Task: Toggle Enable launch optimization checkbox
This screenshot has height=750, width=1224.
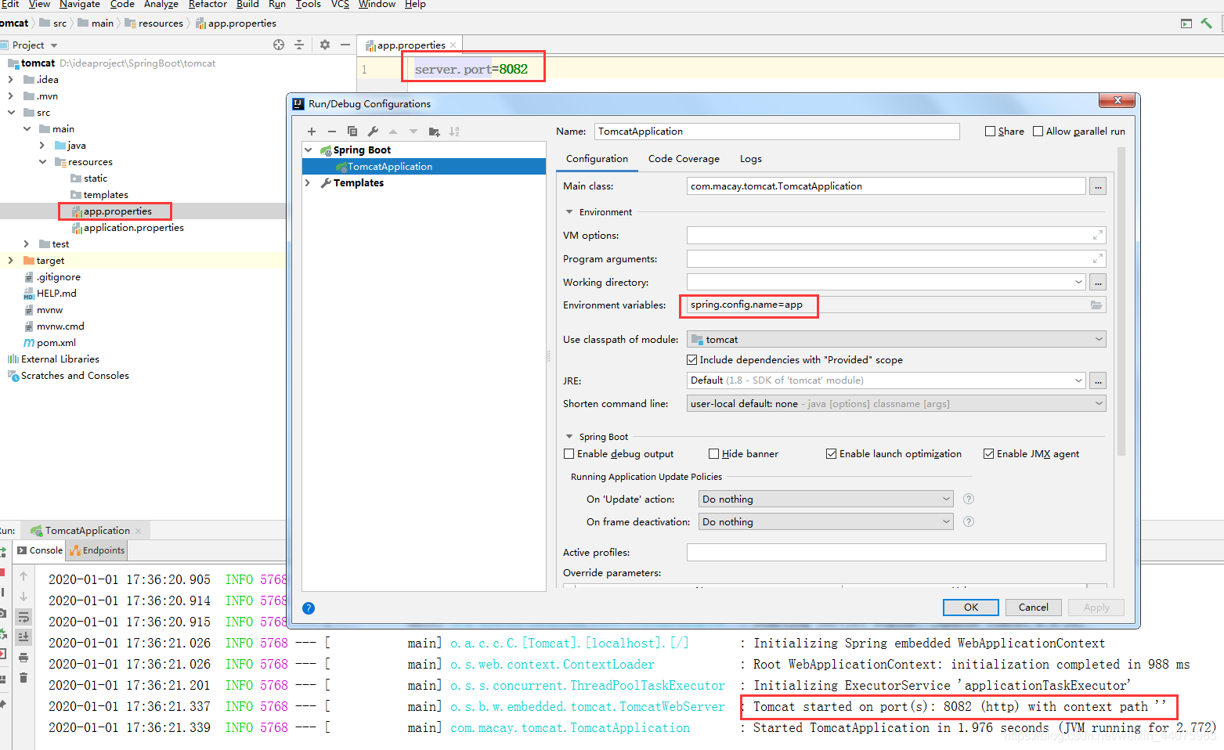Action: [832, 454]
